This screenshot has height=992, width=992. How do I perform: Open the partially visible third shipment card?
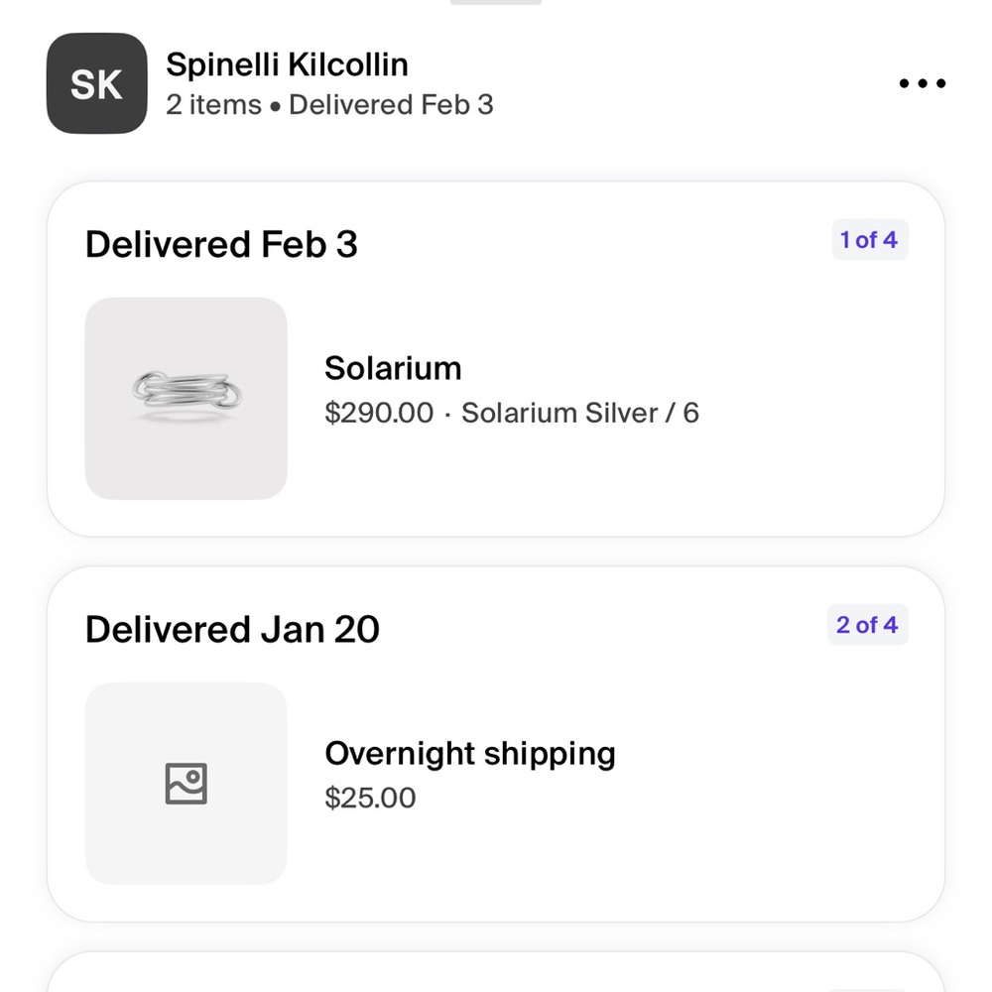[x=496, y=972]
